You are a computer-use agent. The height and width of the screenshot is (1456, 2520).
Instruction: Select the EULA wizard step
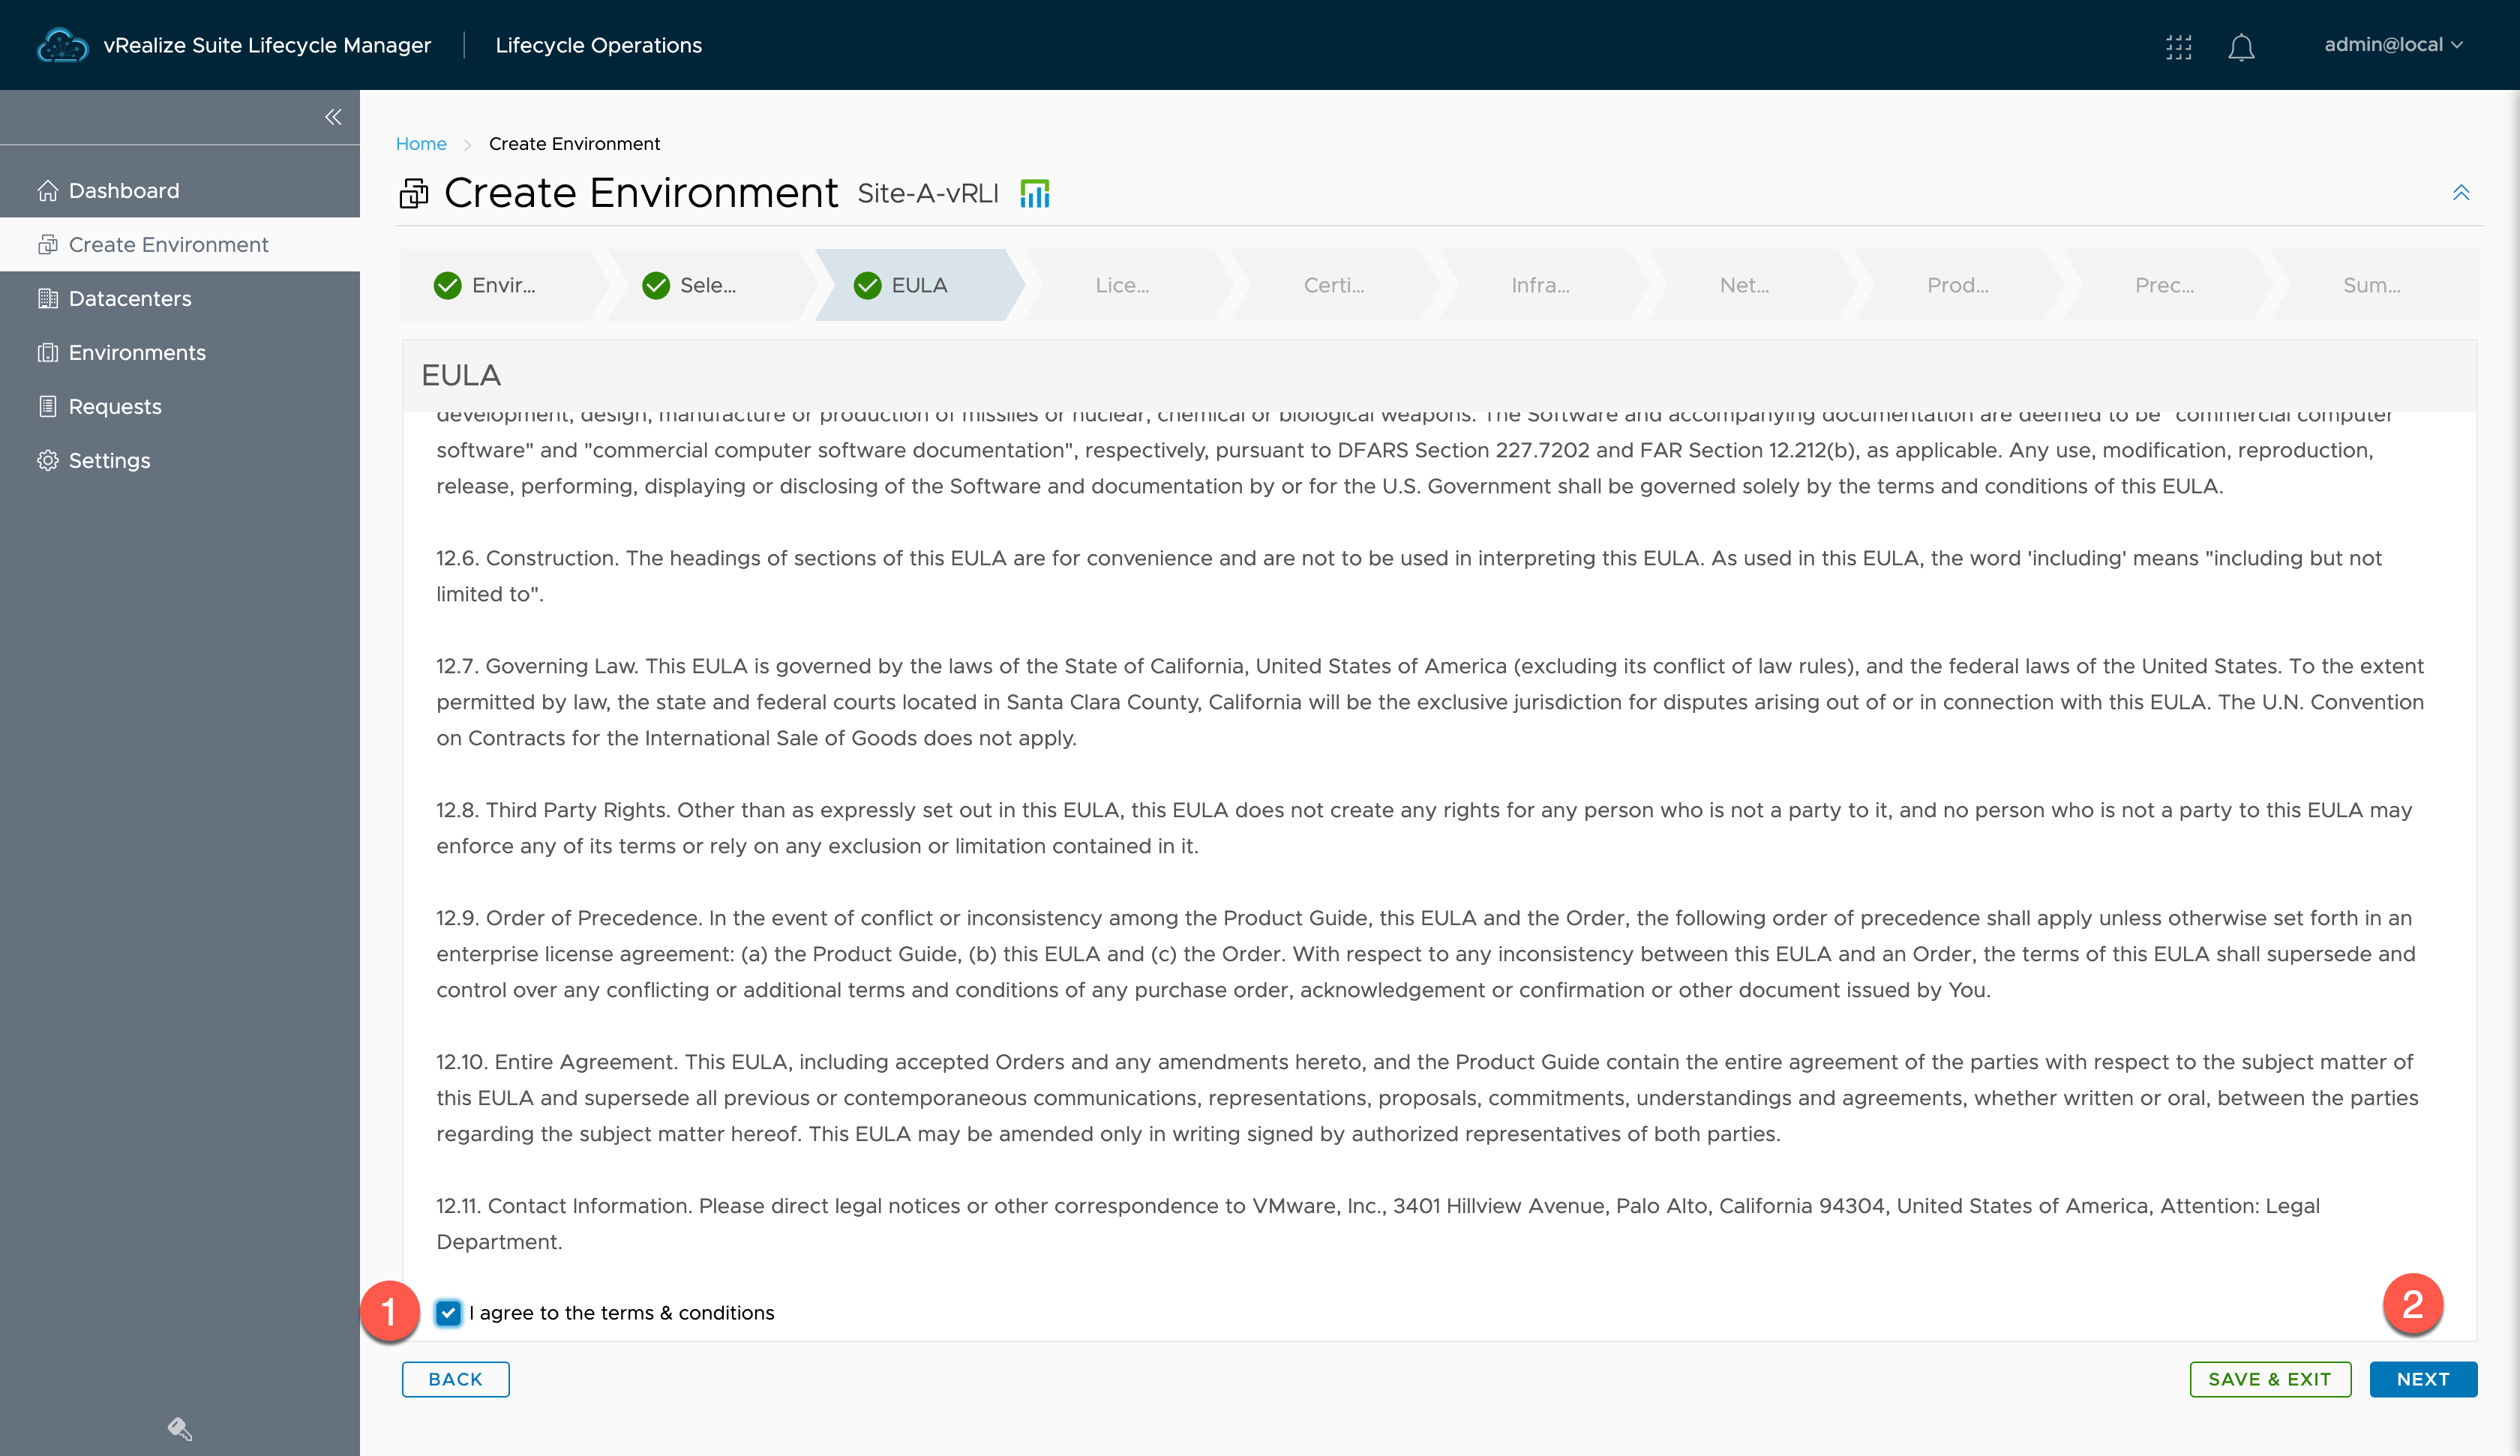click(919, 285)
